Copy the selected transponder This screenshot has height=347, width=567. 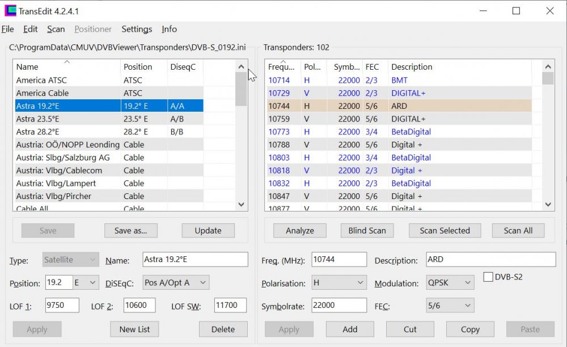[470, 329]
